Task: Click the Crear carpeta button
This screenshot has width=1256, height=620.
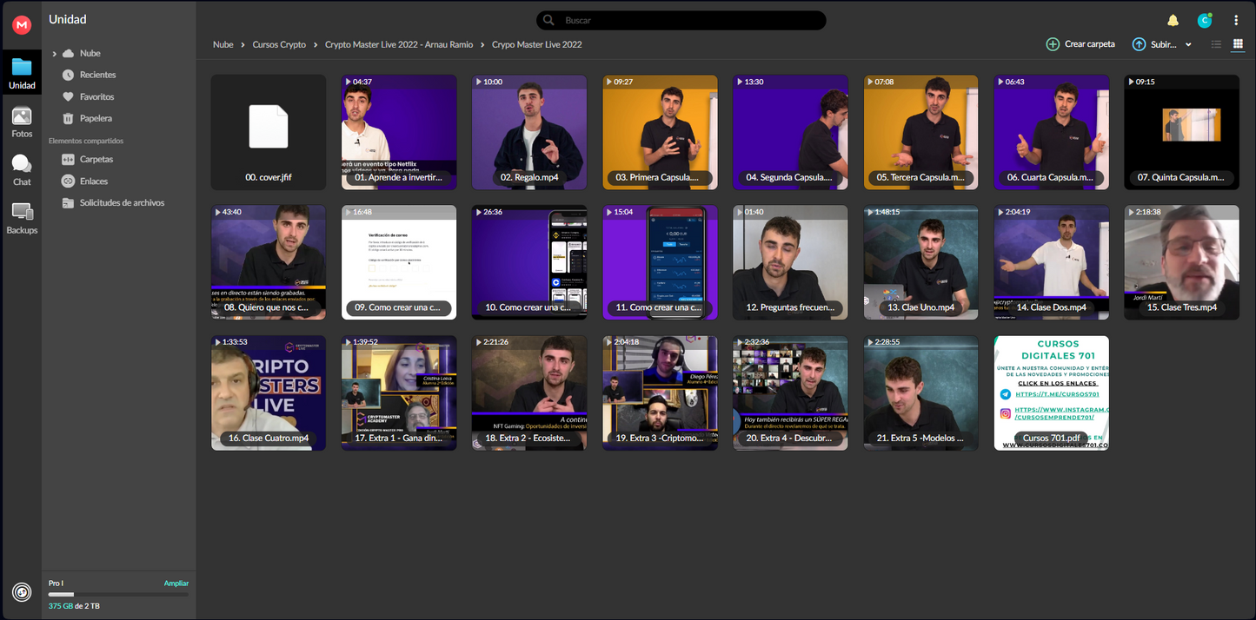Action: [x=1080, y=44]
